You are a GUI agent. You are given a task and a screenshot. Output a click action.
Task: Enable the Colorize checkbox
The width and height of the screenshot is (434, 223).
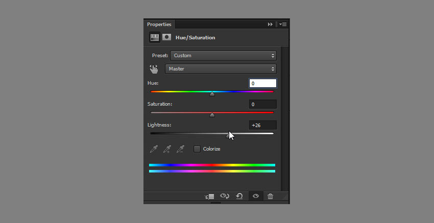[197, 149]
